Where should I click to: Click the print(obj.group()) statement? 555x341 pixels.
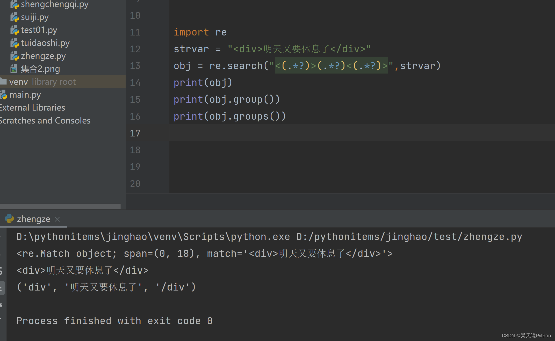tap(227, 99)
